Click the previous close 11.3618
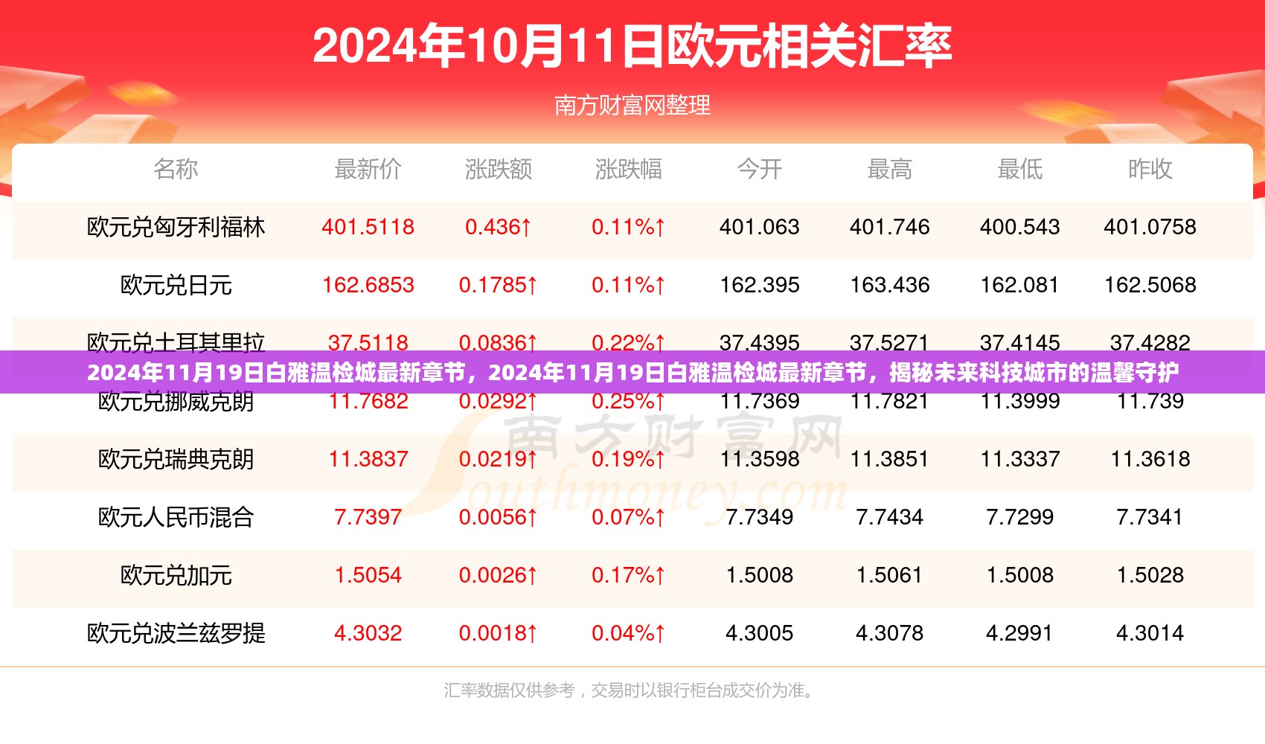This screenshot has width=1265, height=744. (1150, 459)
